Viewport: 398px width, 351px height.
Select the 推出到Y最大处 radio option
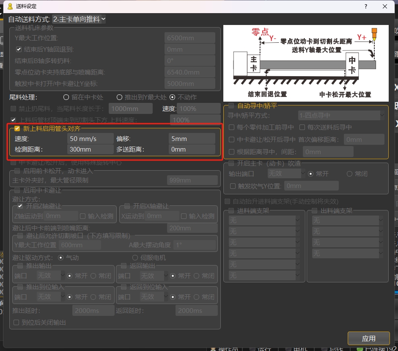coord(119,97)
